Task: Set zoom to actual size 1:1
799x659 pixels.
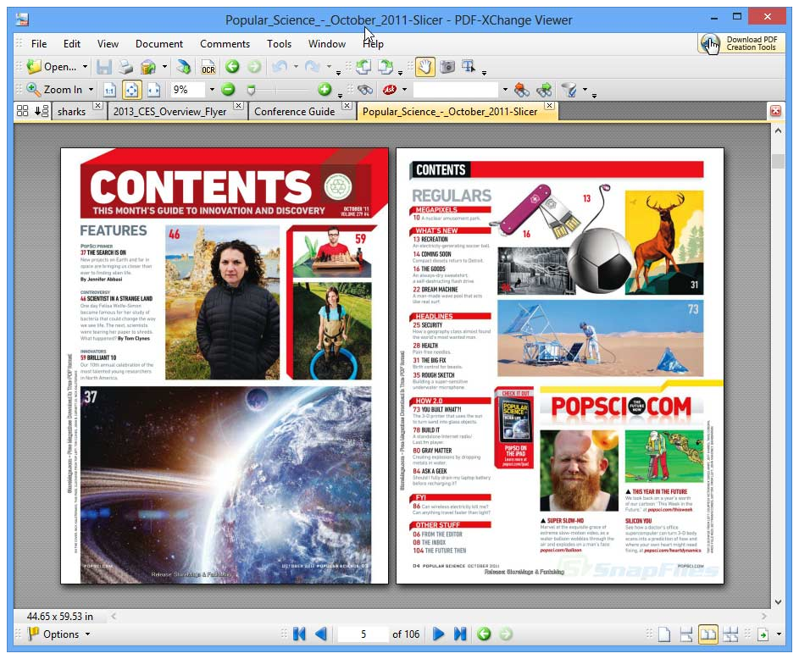Action: pyautogui.click(x=109, y=90)
